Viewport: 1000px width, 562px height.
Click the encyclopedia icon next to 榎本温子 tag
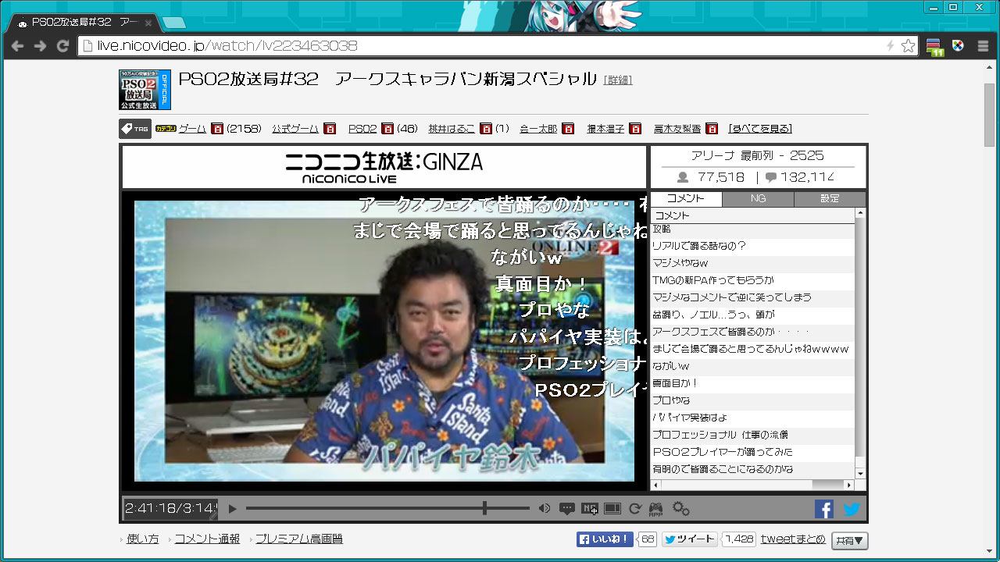pyautogui.click(x=635, y=129)
